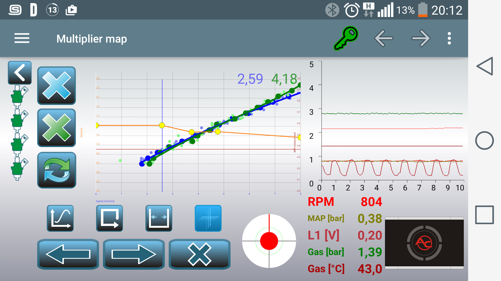Image resolution: width=501 pixels, height=281 pixels.
Task: Move multiplier point right with large arrow
Action: coord(134,254)
